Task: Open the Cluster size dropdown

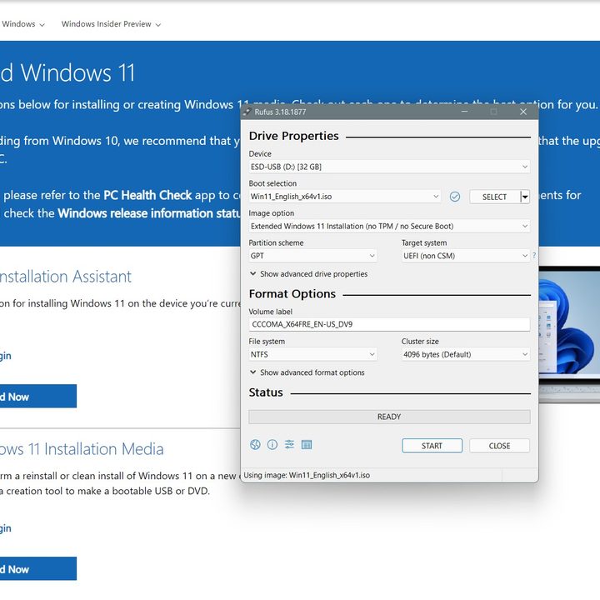Action: 466,354
